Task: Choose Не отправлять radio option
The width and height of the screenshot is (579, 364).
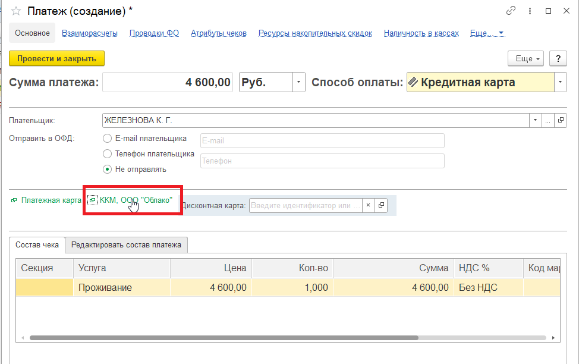Action: pos(108,170)
